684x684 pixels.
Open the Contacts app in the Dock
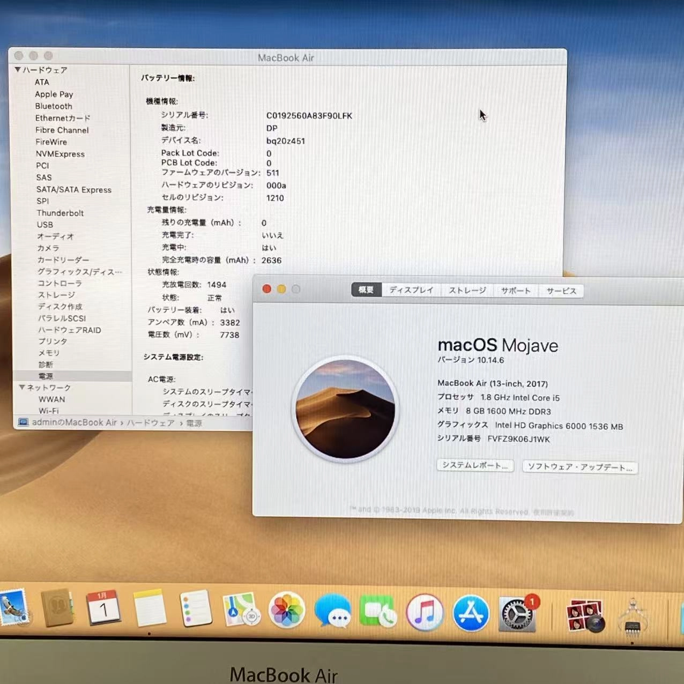[58, 607]
